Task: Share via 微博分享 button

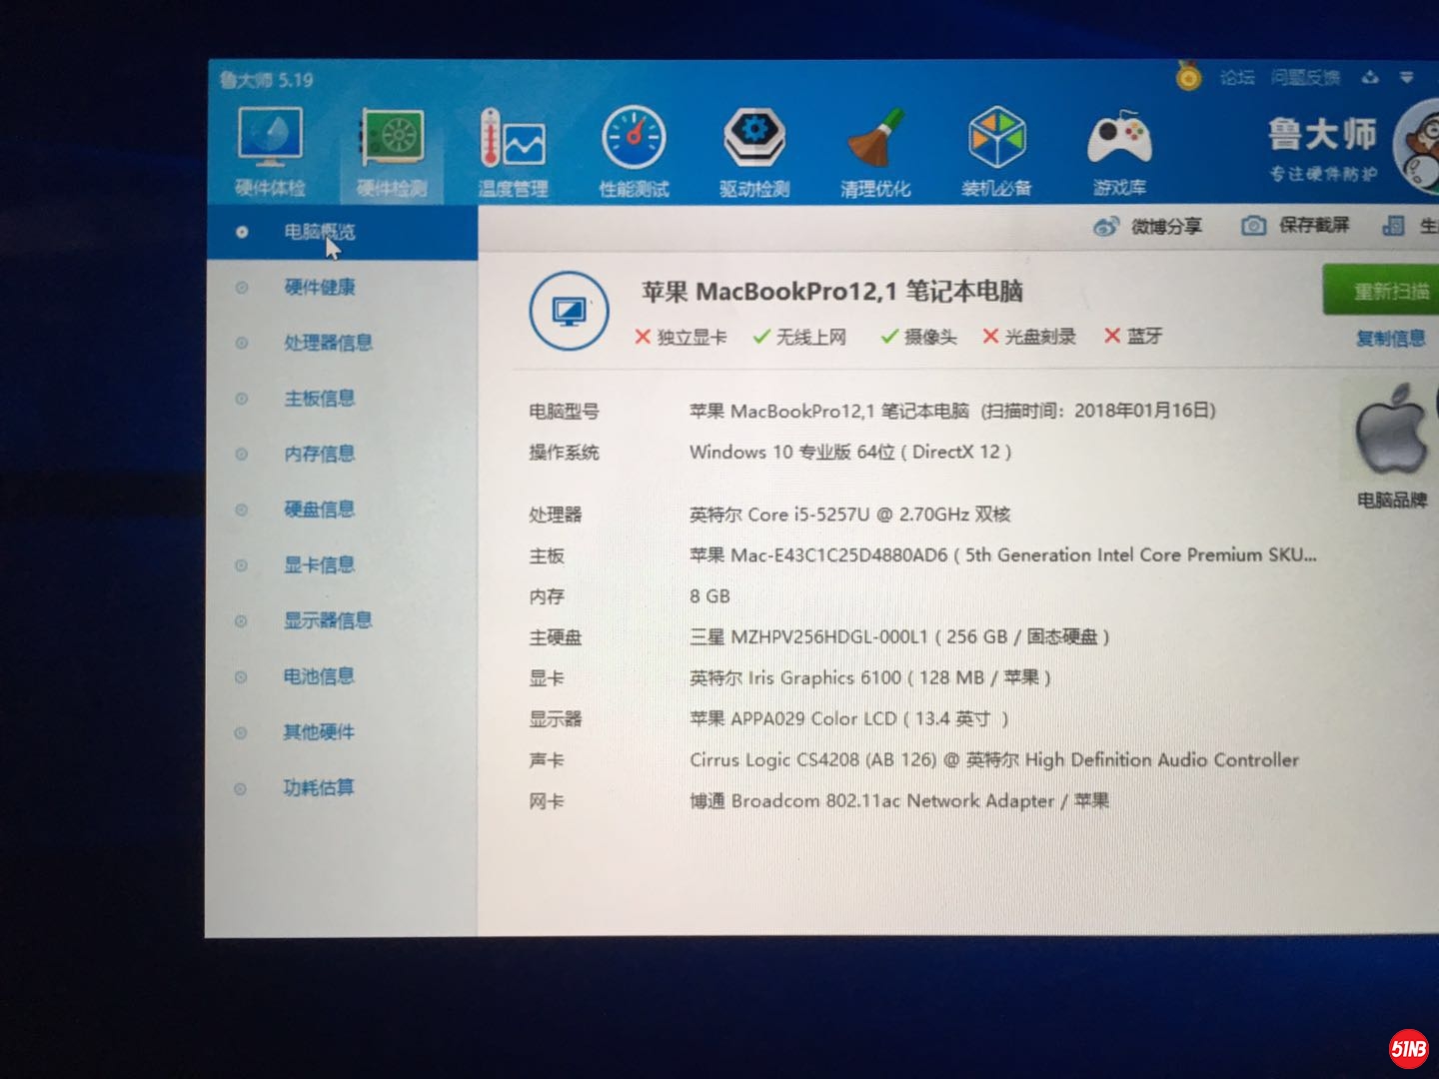Action: (1148, 227)
